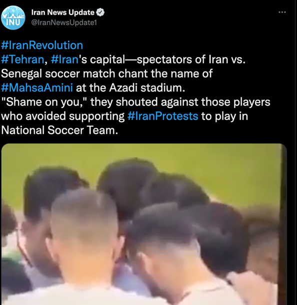The image size is (297, 305).
Task: Click the "Shame on you" tweet text line
Action: click(x=135, y=102)
